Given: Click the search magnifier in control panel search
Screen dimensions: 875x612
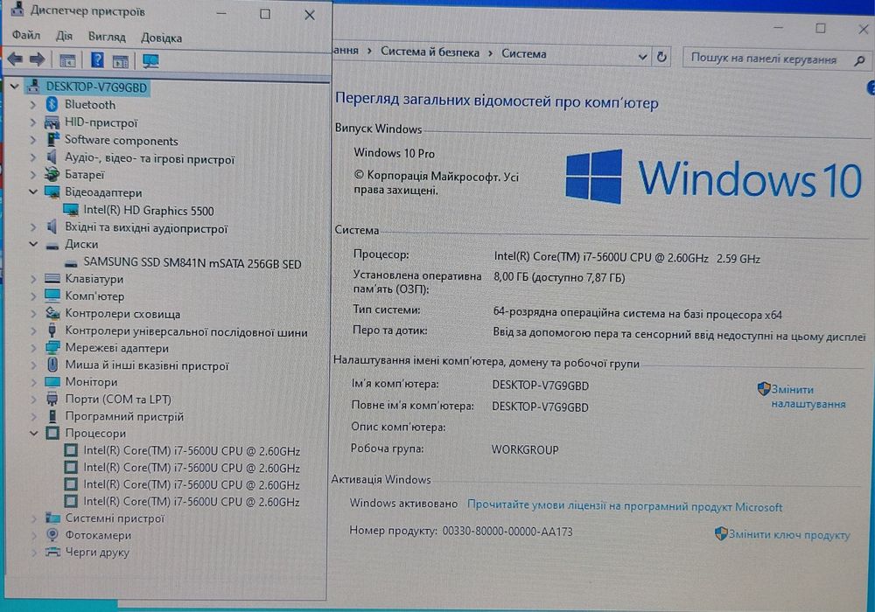Looking at the screenshot, I should point(859,60).
